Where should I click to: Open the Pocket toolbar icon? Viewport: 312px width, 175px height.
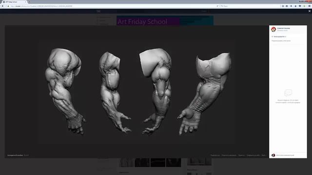point(300,6)
